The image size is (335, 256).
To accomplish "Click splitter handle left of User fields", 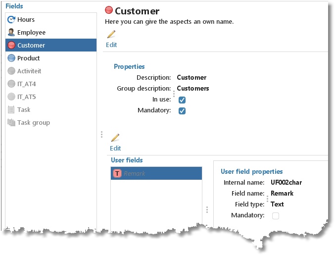I will point(101,134).
